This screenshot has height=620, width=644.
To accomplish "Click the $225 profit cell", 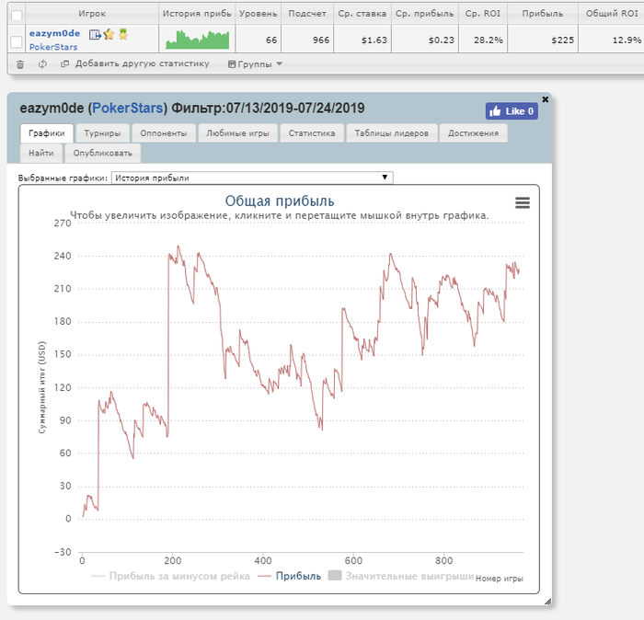I will (x=543, y=40).
